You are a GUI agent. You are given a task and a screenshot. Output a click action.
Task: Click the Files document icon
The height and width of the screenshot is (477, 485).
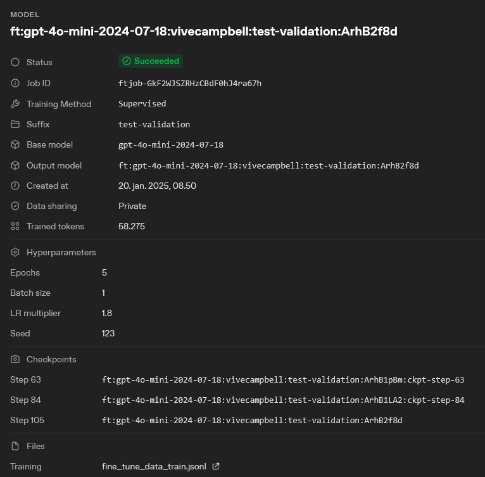coord(15,446)
